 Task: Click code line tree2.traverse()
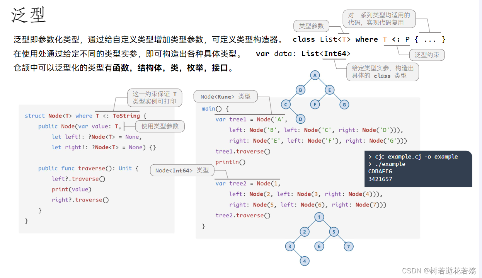pos(243,215)
